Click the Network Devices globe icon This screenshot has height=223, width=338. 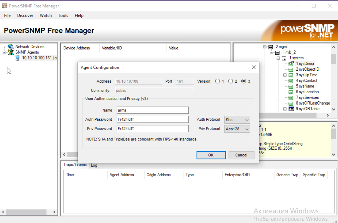[x=11, y=47]
